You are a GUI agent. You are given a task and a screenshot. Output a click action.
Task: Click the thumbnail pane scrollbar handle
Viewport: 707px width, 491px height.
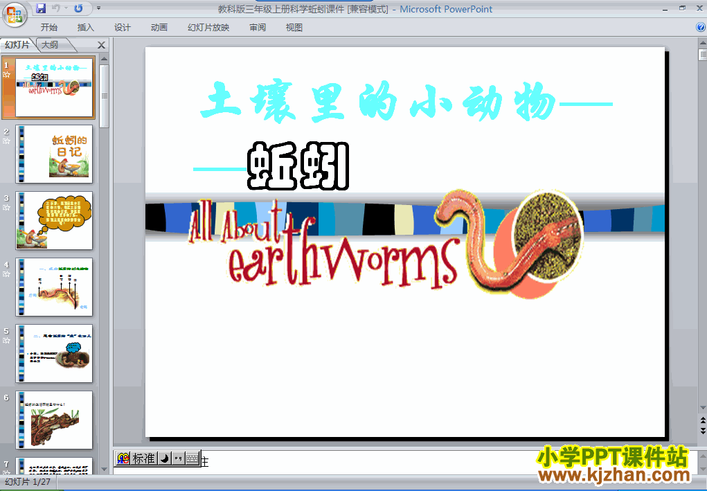pyautogui.click(x=104, y=96)
